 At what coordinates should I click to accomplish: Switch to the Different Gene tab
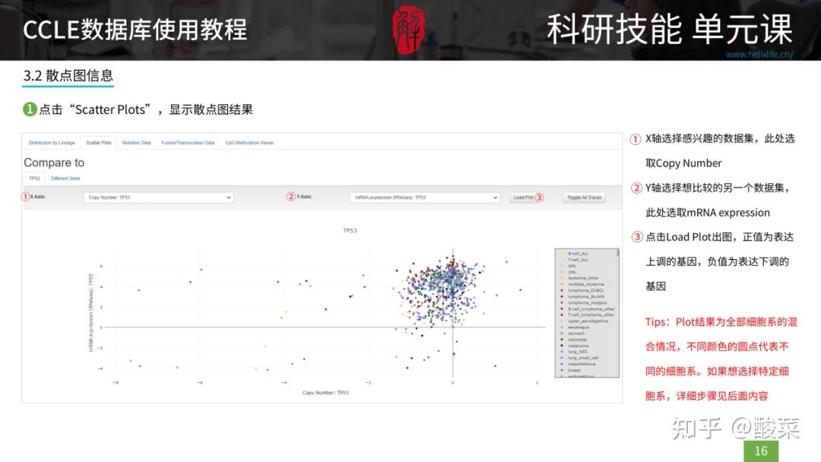click(x=65, y=179)
